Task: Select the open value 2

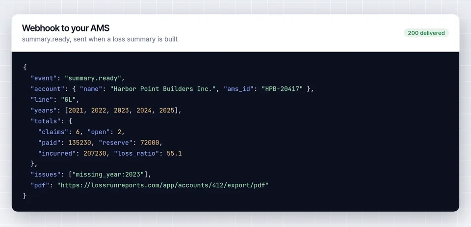Action: (120, 132)
